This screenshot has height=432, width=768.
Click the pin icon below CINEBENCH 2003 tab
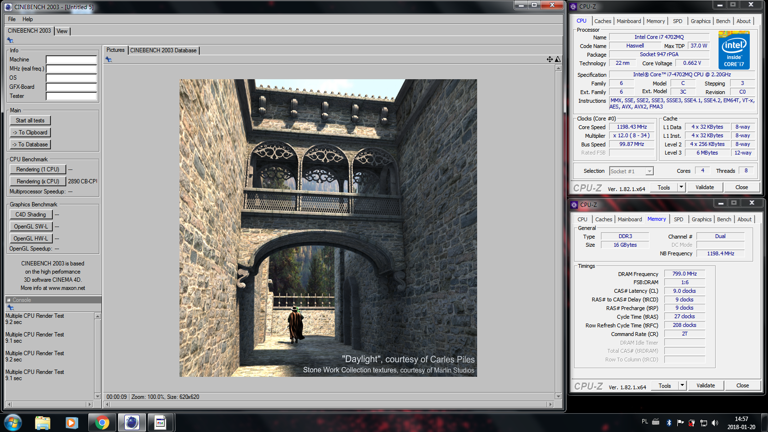(10, 40)
